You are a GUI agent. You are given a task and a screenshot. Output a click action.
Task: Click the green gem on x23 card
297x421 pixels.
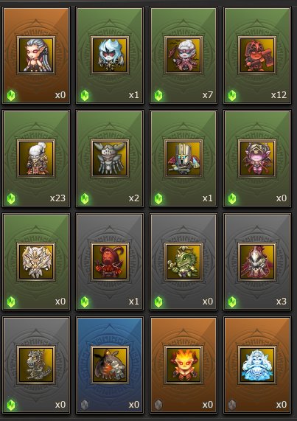tap(11, 198)
